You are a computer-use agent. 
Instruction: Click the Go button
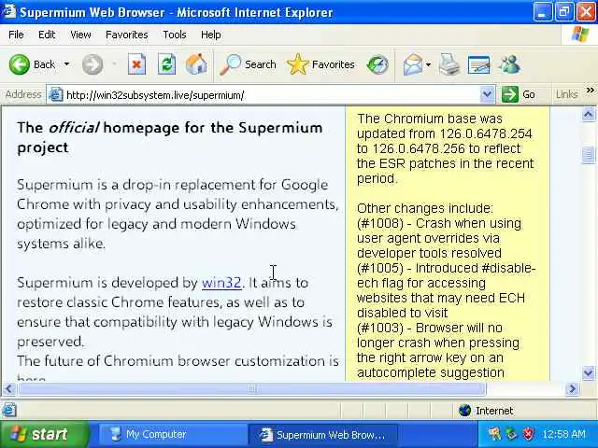(519, 94)
